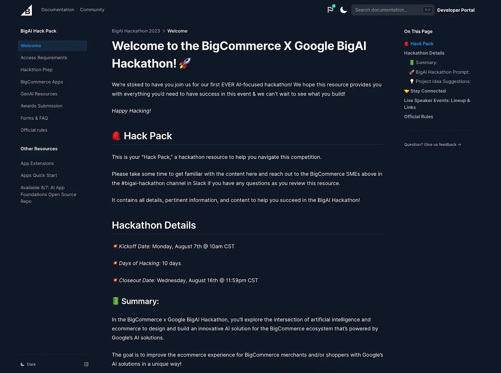The height and width of the screenshot is (373, 501).
Task: Click the Welcome breadcrumb item
Action: click(x=177, y=31)
